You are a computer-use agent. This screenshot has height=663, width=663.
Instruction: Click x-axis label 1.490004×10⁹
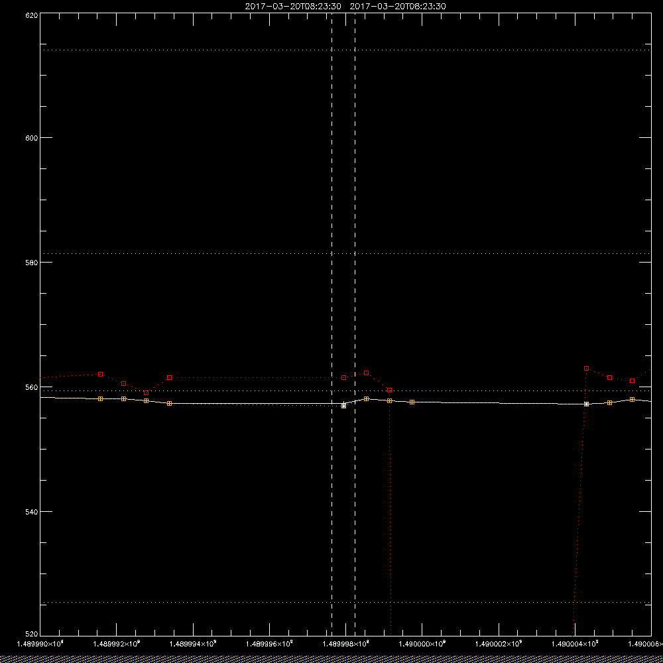[575, 644]
